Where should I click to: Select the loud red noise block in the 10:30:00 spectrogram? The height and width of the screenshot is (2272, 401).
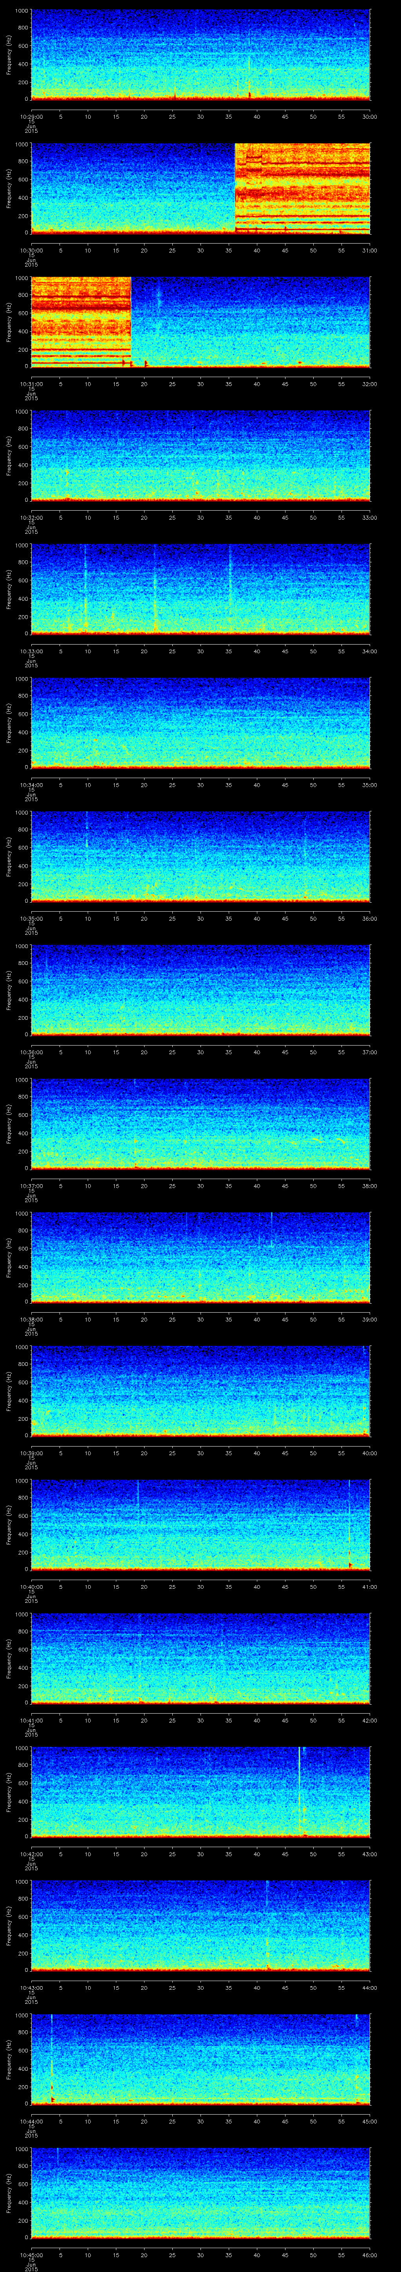(x=302, y=188)
